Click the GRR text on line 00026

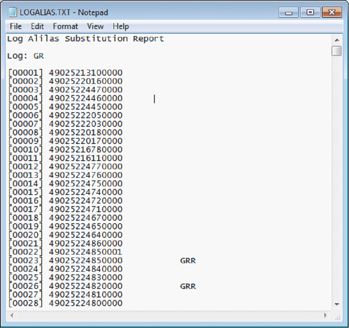[188, 286]
